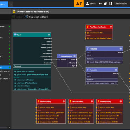Select the left list item ending 'alarm'
The image size is (130, 130).
click(5, 26)
